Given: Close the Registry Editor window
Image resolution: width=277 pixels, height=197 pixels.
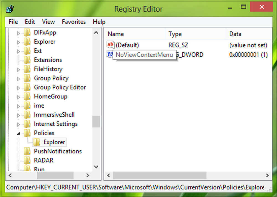Looking at the screenshot, I should (x=262, y=7).
